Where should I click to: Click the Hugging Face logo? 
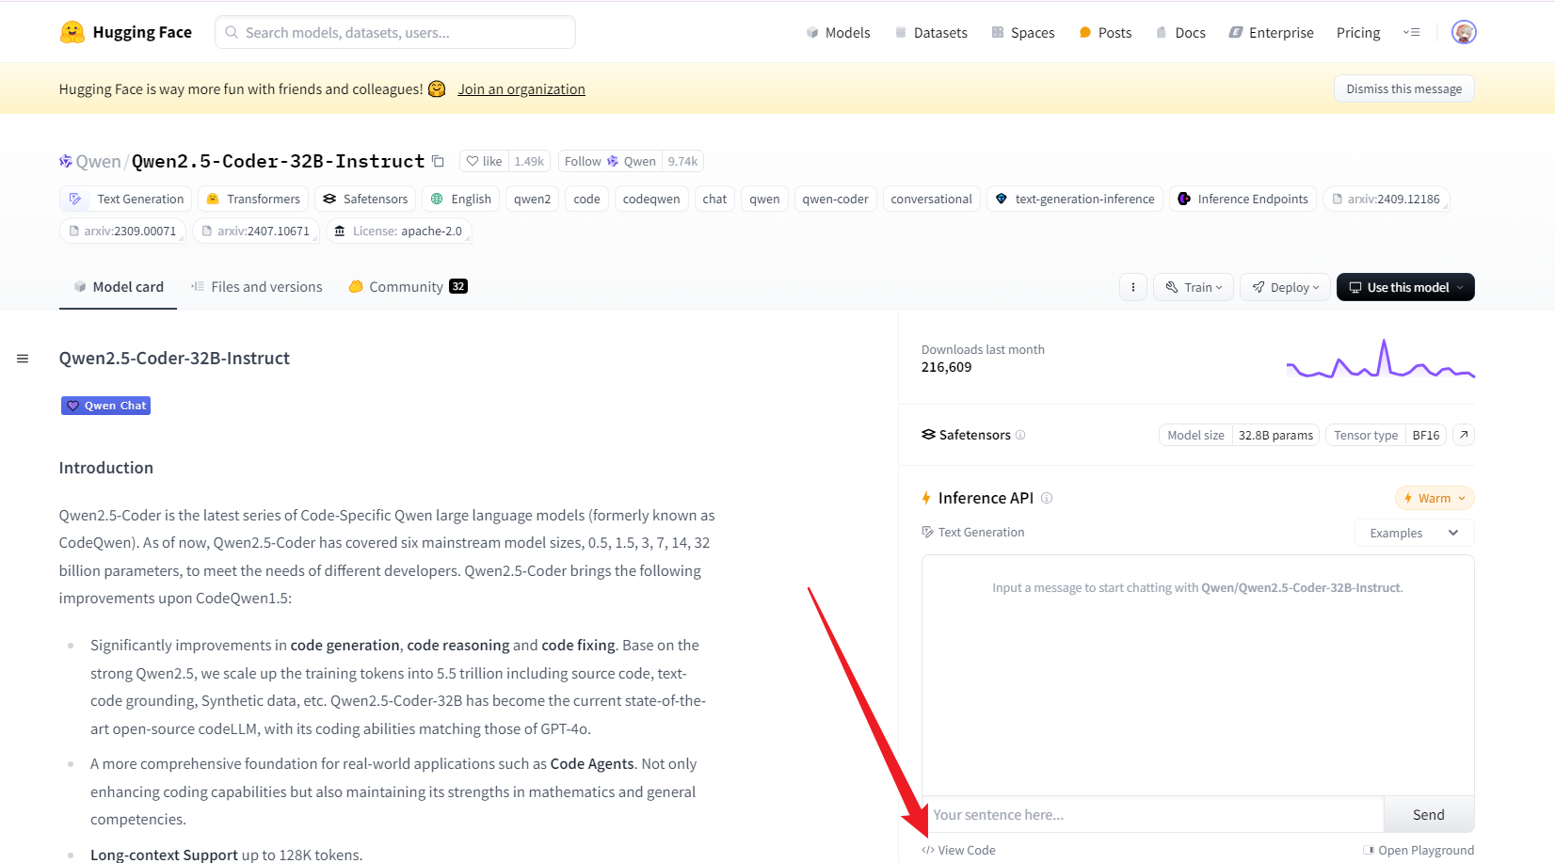pyautogui.click(x=125, y=32)
